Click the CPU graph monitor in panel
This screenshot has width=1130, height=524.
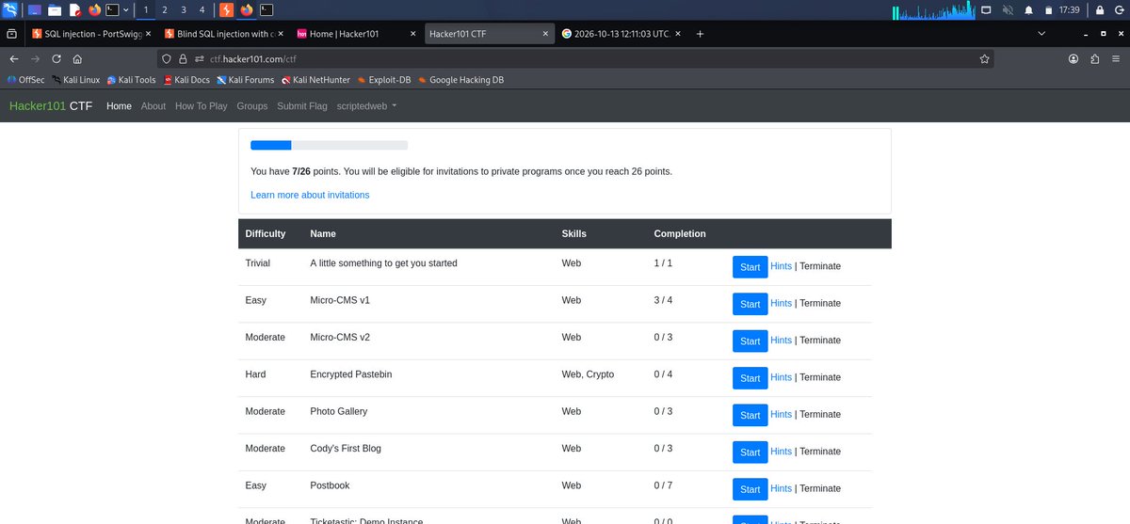coord(933,9)
